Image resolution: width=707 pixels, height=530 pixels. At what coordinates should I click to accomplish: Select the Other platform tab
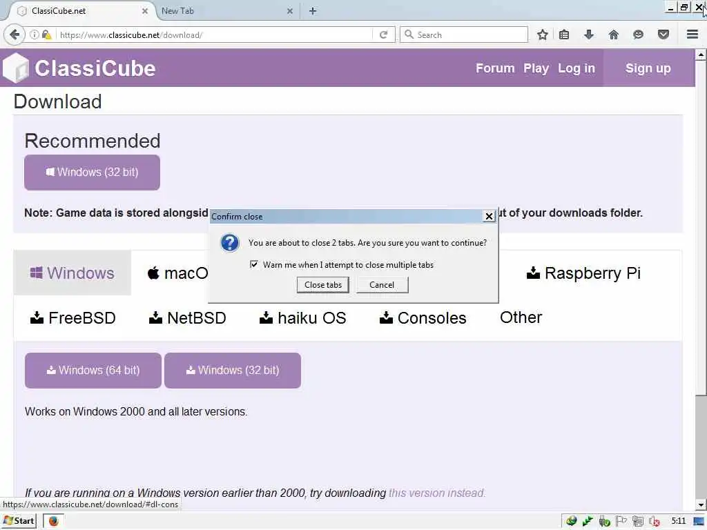click(521, 317)
